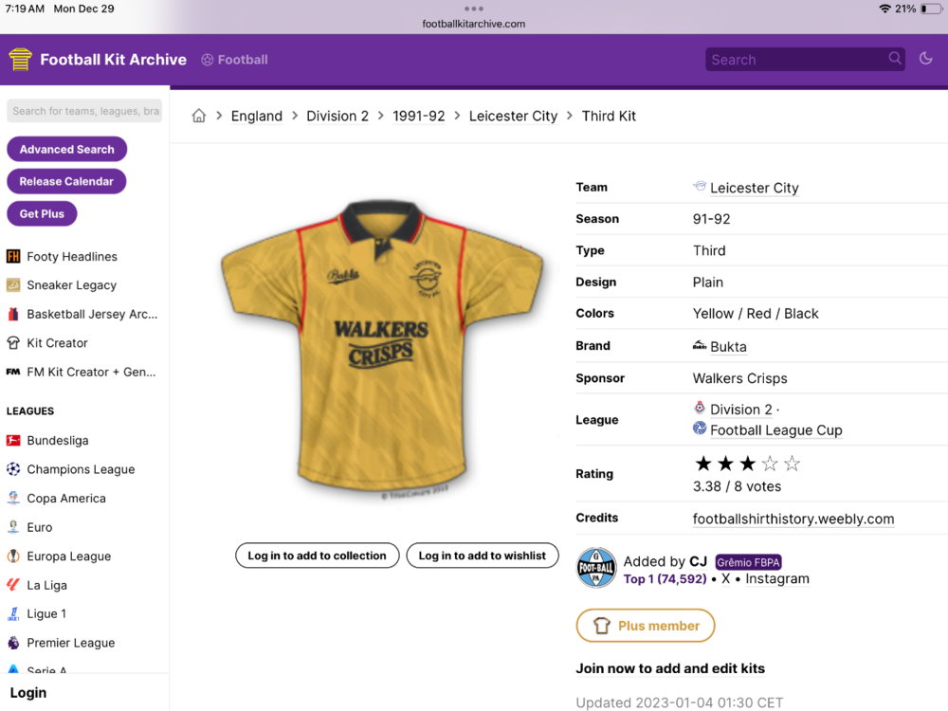Click the Leicester City team crest icon

pos(700,186)
